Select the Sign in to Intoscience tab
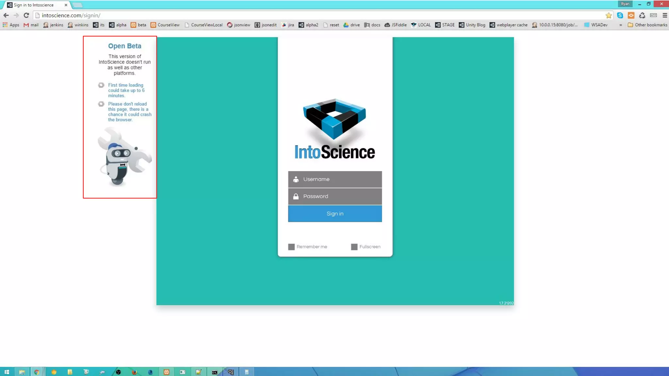 pos(34,5)
